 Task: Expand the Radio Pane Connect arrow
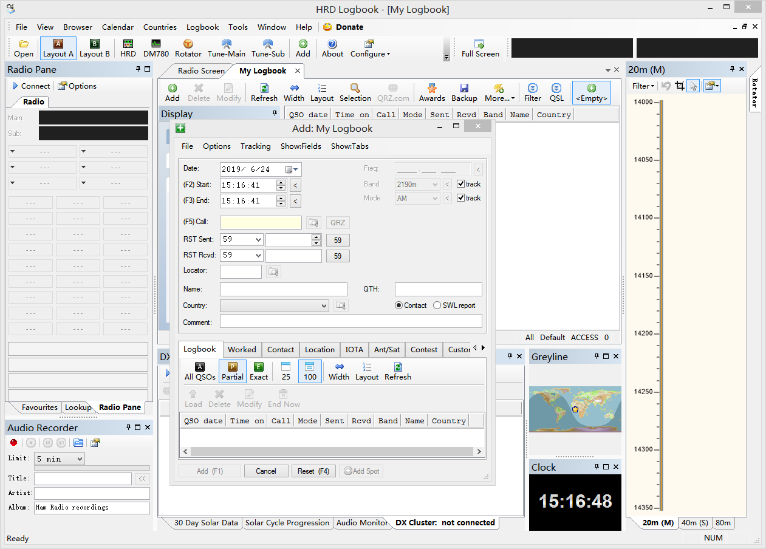pyautogui.click(x=15, y=86)
